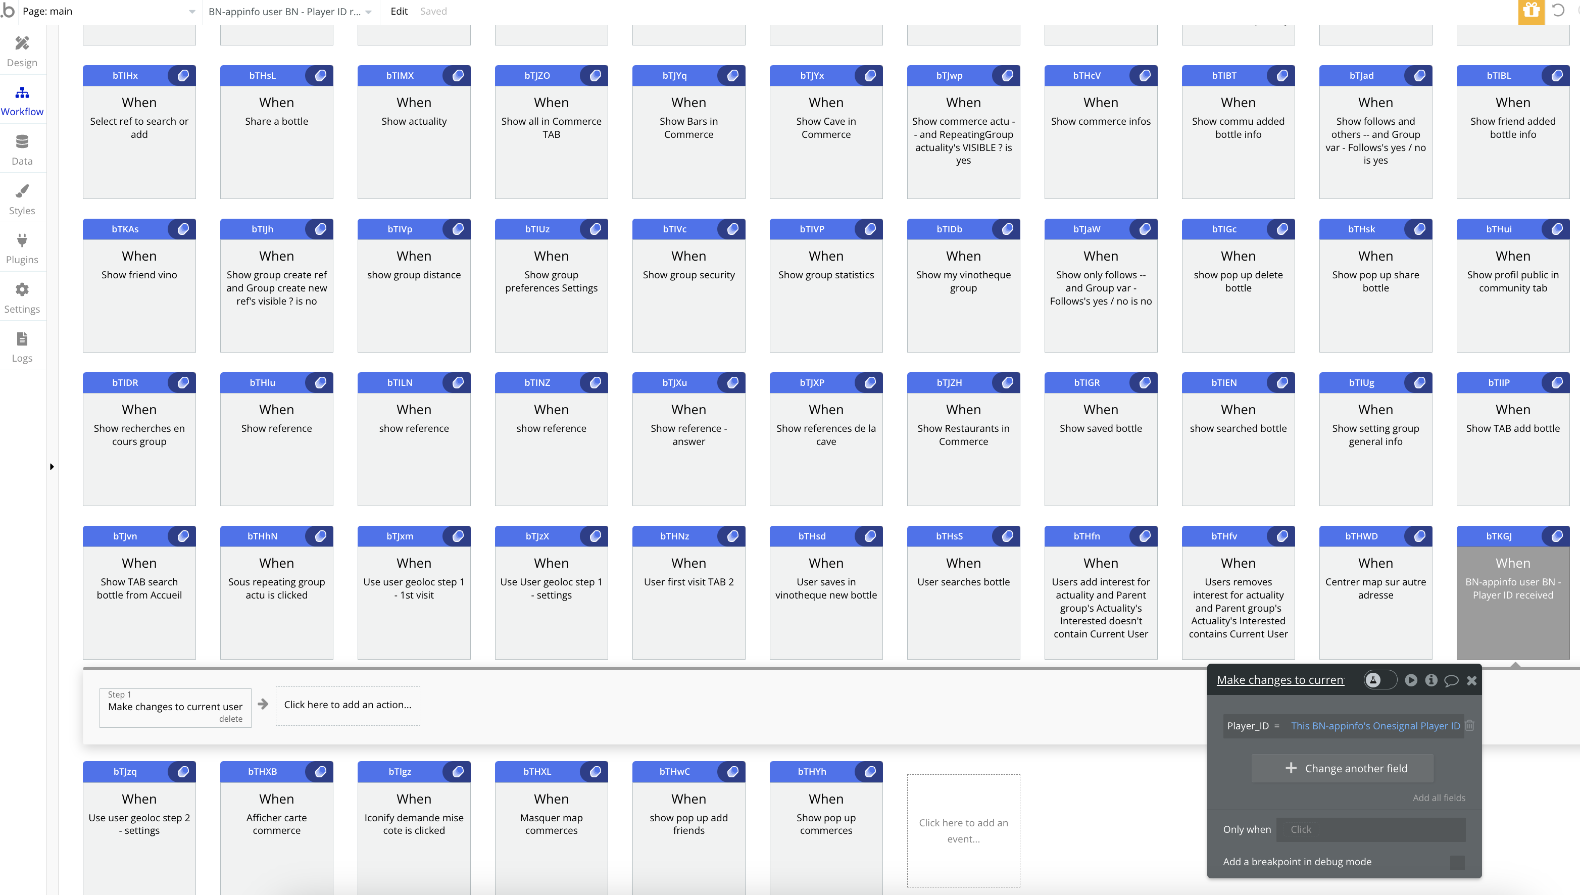Edit the Make changes to current action title
The height and width of the screenshot is (895, 1580).
pos(1280,680)
